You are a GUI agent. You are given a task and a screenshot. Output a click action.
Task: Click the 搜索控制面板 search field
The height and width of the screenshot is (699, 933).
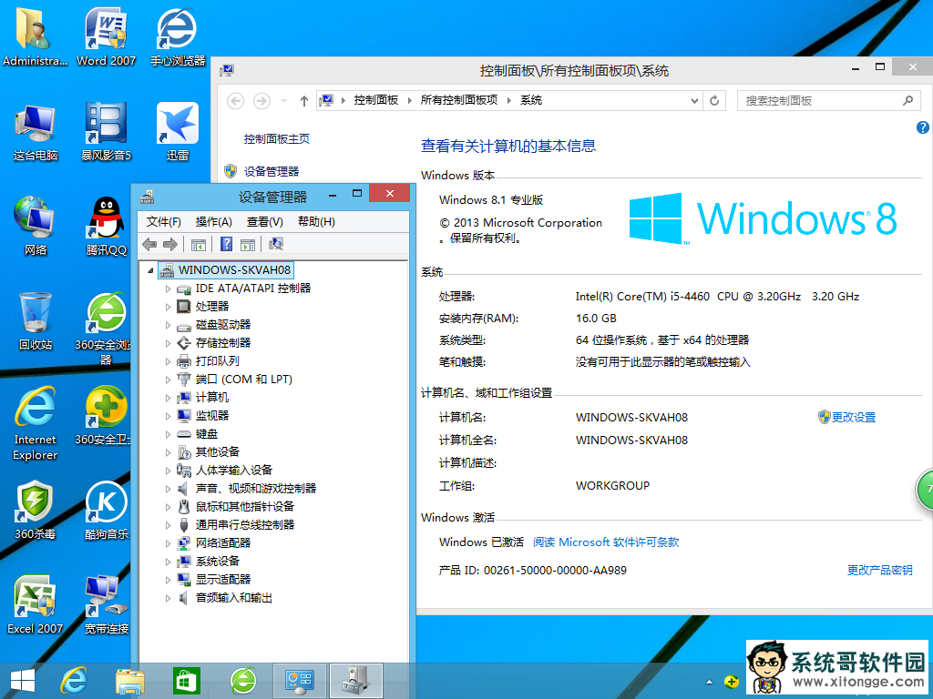[828, 100]
